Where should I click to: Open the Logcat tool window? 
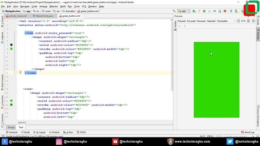[39, 132]
